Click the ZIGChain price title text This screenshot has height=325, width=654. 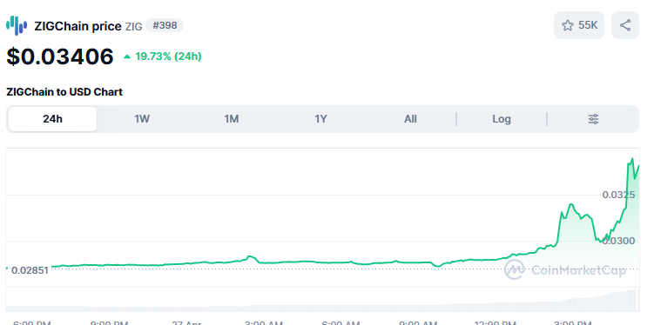(x=78, y=26)
